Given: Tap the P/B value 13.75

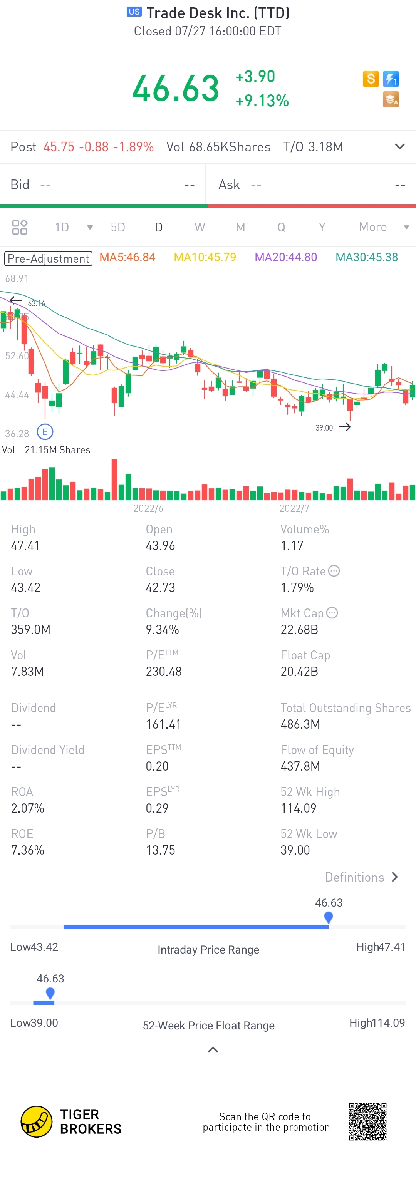Looking at the screenshot, I should pyautogui.click(x=160, y=850).
